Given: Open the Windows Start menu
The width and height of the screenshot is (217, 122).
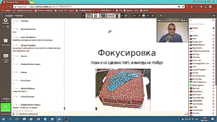Looking at the screenshot, I should pos(3,119).
